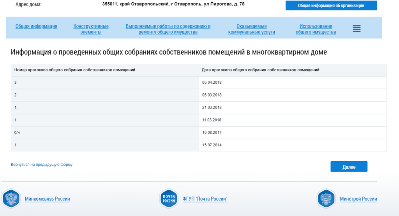The image size is (399, 216).
Task: Follow the Вернуться на предыдущую форму link
Action: 41,165
